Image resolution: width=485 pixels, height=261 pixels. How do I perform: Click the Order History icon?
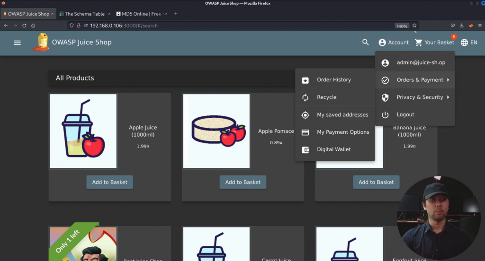click(305, 80)
